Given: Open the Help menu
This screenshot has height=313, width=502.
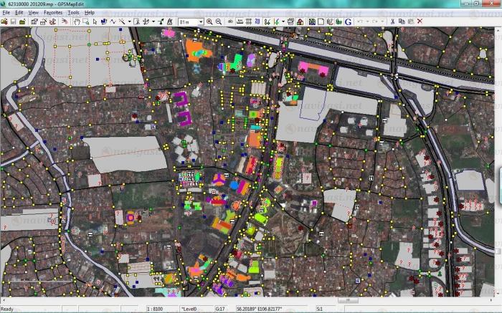Looking at the screenshot, I should click(x=90, y=13).
